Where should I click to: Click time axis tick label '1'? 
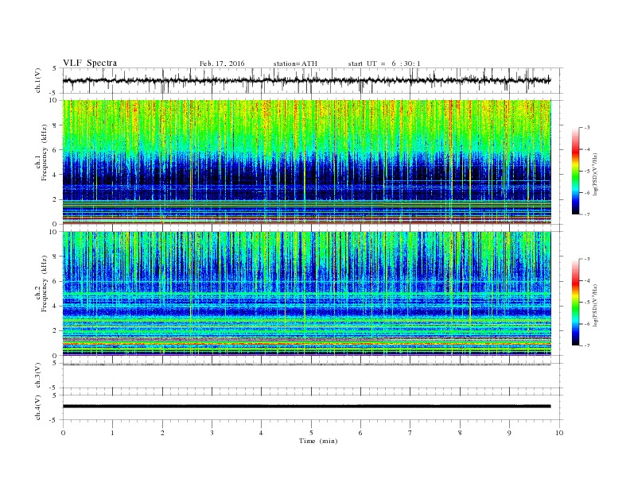click(112, 433)
